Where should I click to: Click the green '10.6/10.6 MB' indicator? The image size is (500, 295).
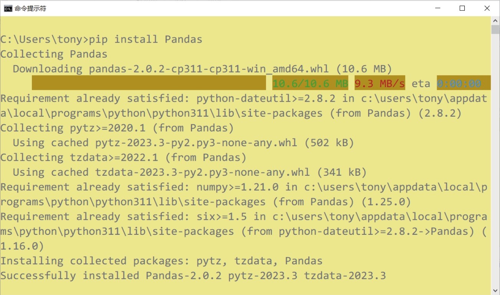pyautogui.click(x=310, y=83)
